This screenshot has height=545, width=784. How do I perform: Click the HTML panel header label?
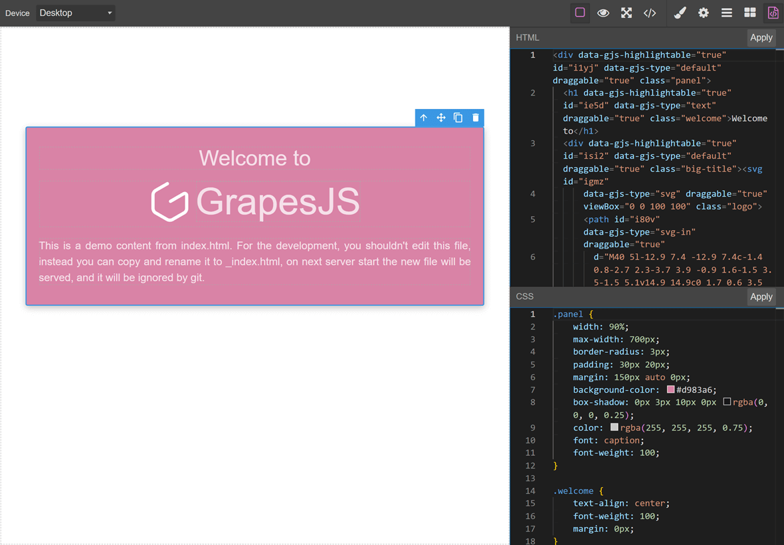click(x=528, y=37)
